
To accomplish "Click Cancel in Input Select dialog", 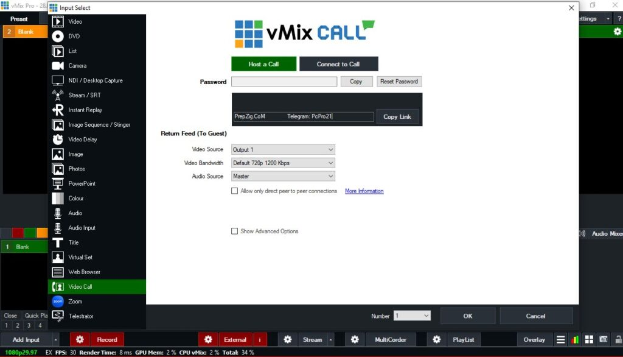I will coord(535,316).
